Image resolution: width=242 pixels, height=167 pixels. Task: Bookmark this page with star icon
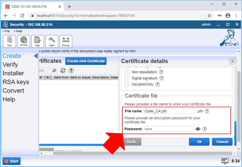pyautogui.click(x=209, y=16)
